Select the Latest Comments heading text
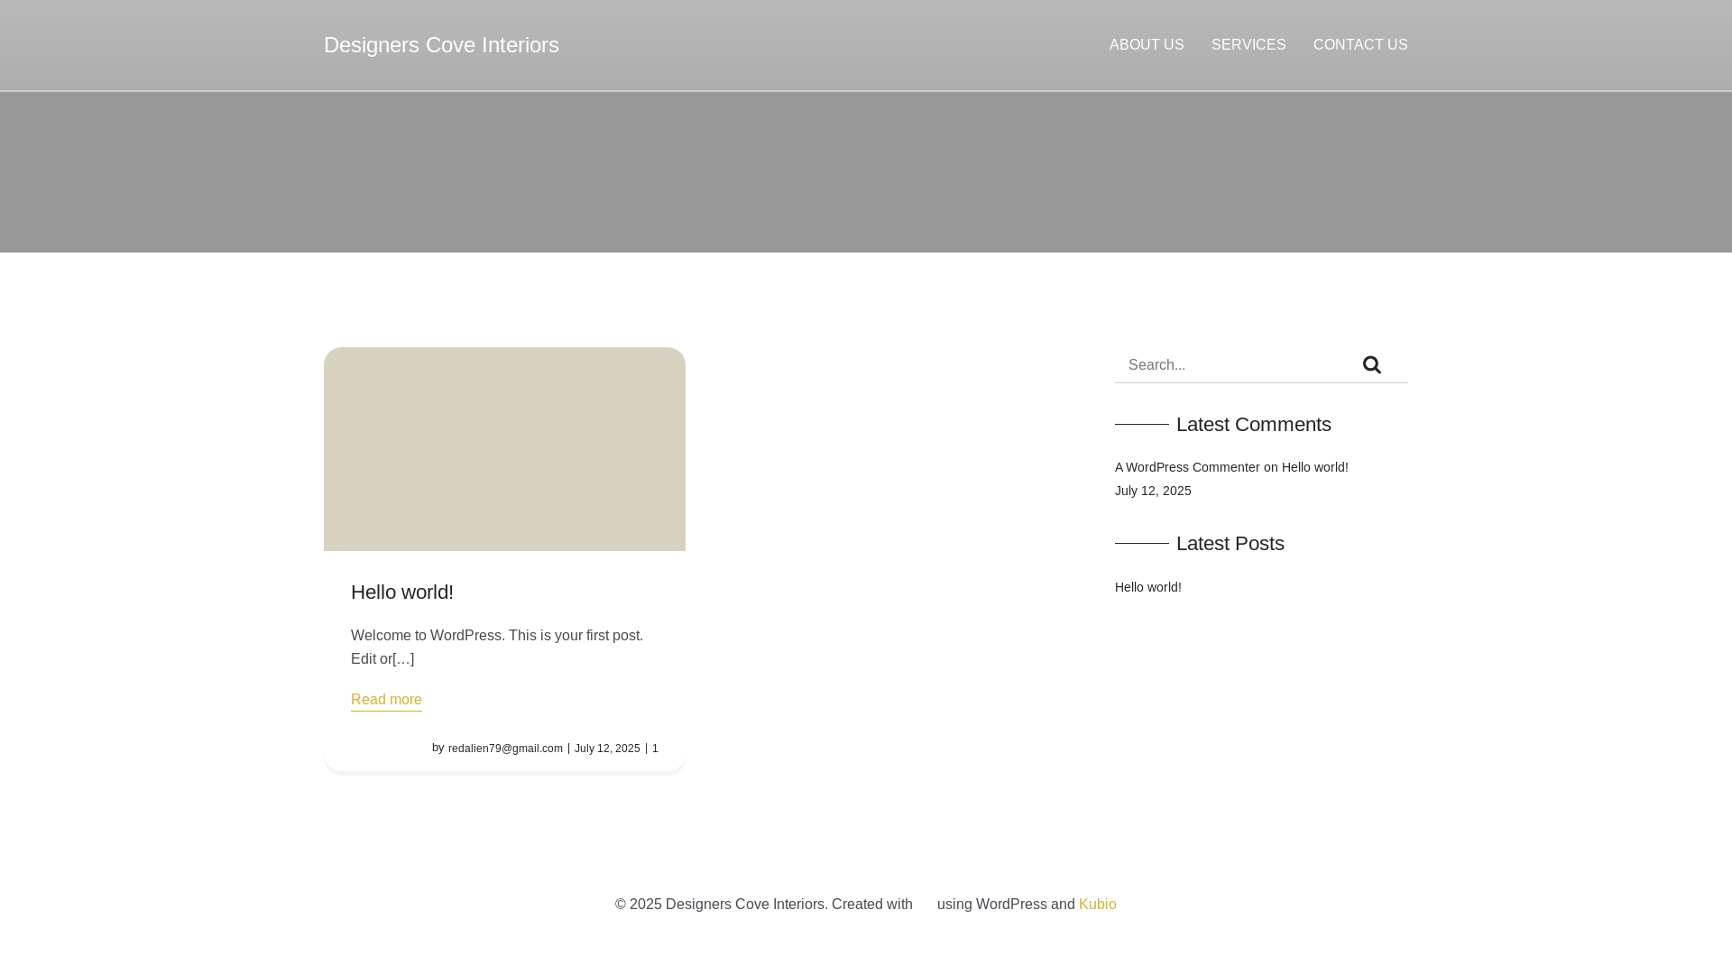The height and width of the screenshot is (974, 1732). 1253,424
